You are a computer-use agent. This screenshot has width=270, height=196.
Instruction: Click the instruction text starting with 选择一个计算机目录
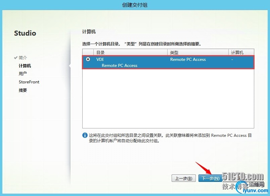142,44
